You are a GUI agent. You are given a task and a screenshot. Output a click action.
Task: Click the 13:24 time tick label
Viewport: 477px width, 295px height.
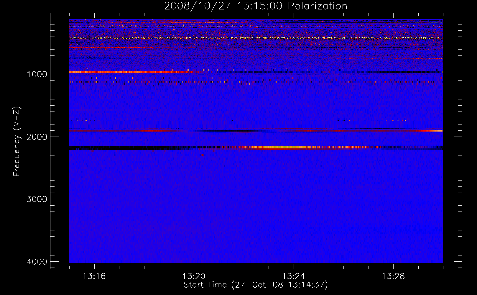294,276
